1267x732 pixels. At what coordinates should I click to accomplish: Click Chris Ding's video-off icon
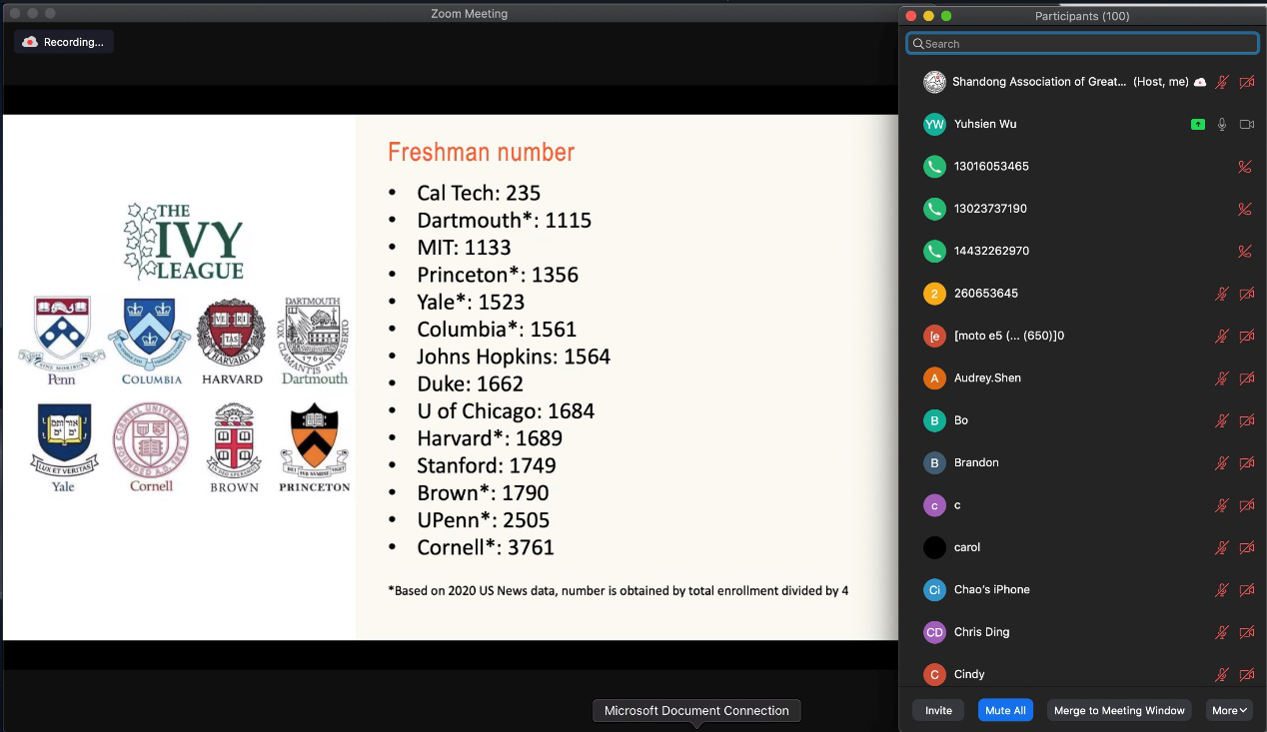(1247, 632)
